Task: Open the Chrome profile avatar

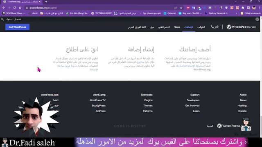Action: (x=254, y=8)
